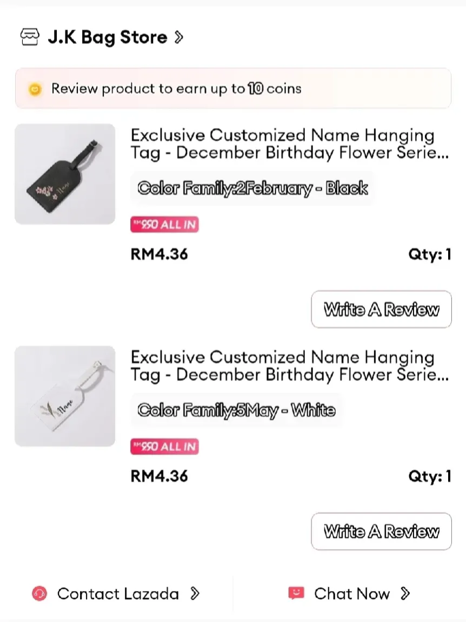Expand the chevron after Contact Lazada

click(195, 594)
